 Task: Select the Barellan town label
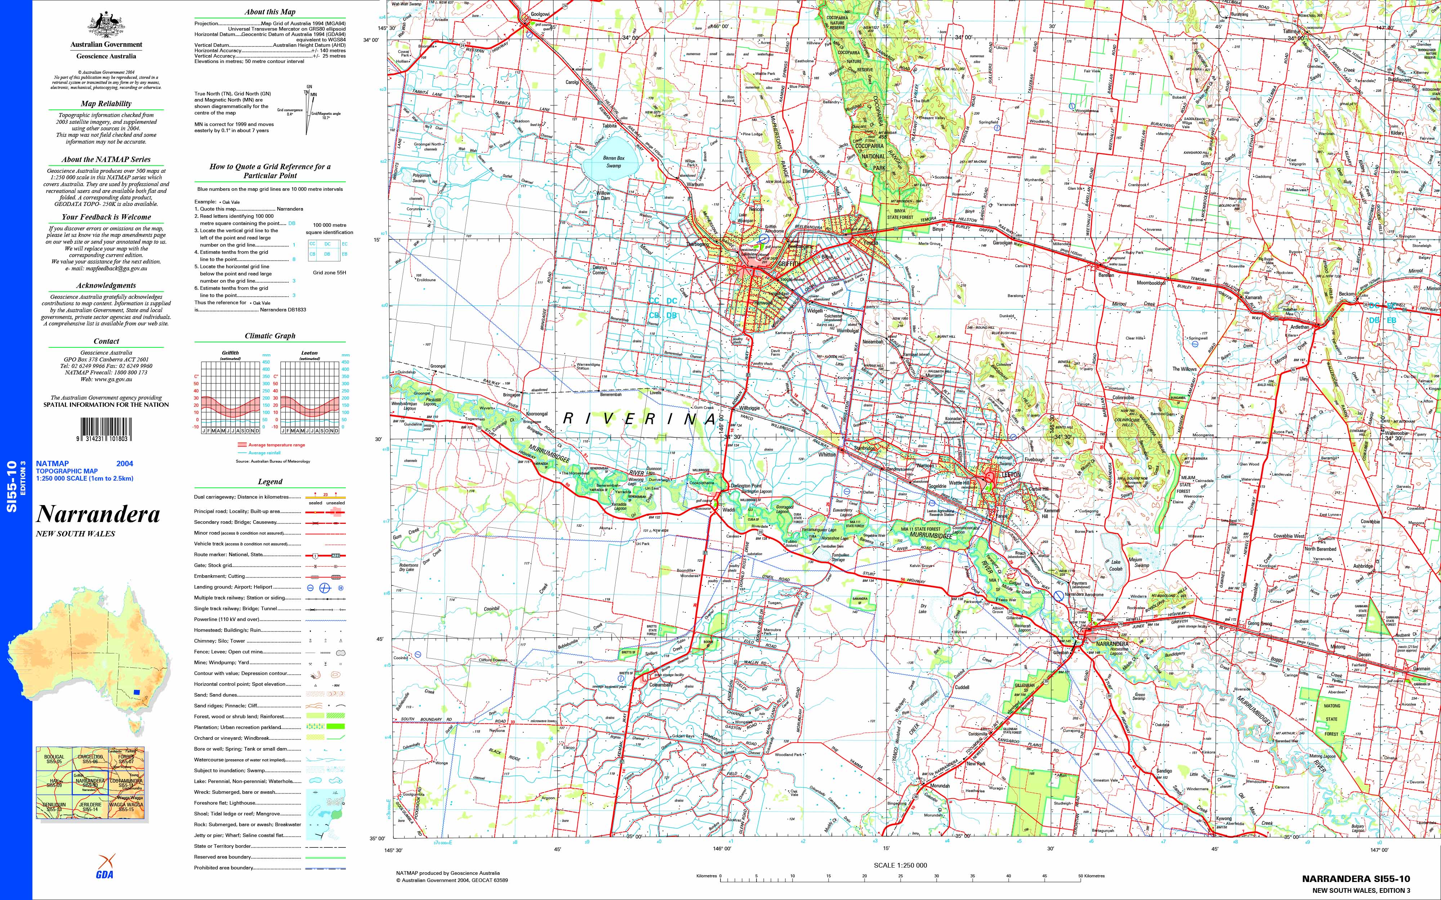tap(1106, 276)
